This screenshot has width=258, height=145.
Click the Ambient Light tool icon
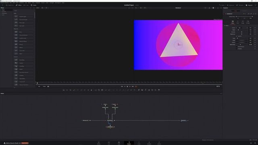click(16, 17)
